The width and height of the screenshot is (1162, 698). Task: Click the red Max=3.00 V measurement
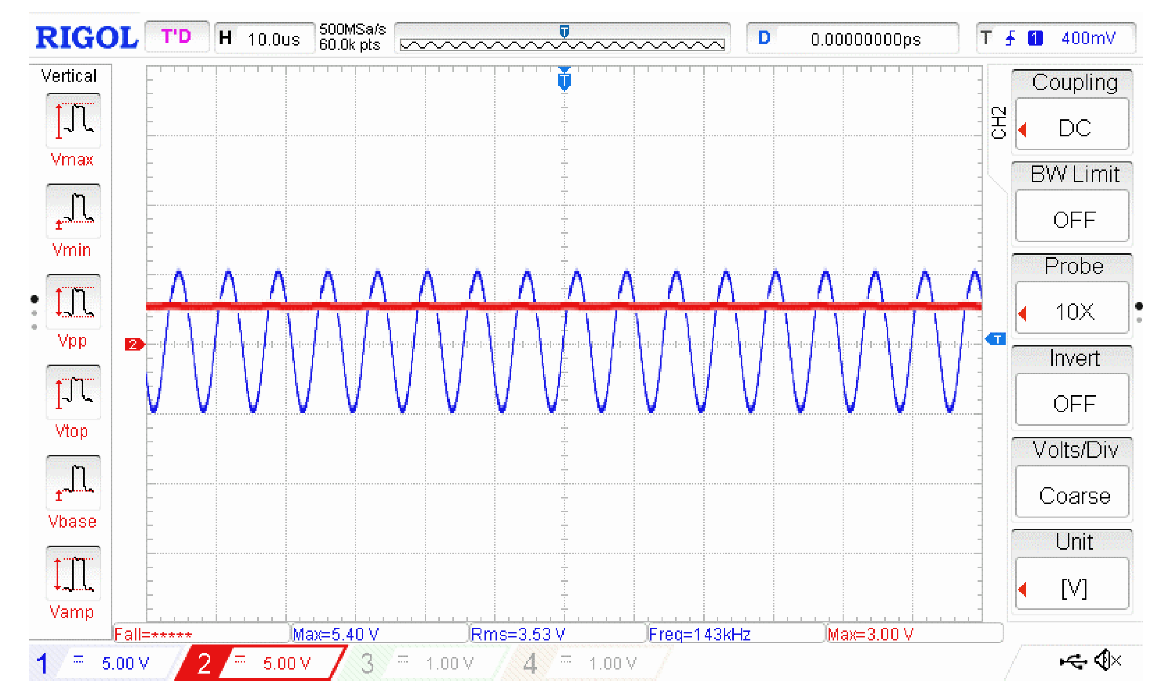(914, 634)
